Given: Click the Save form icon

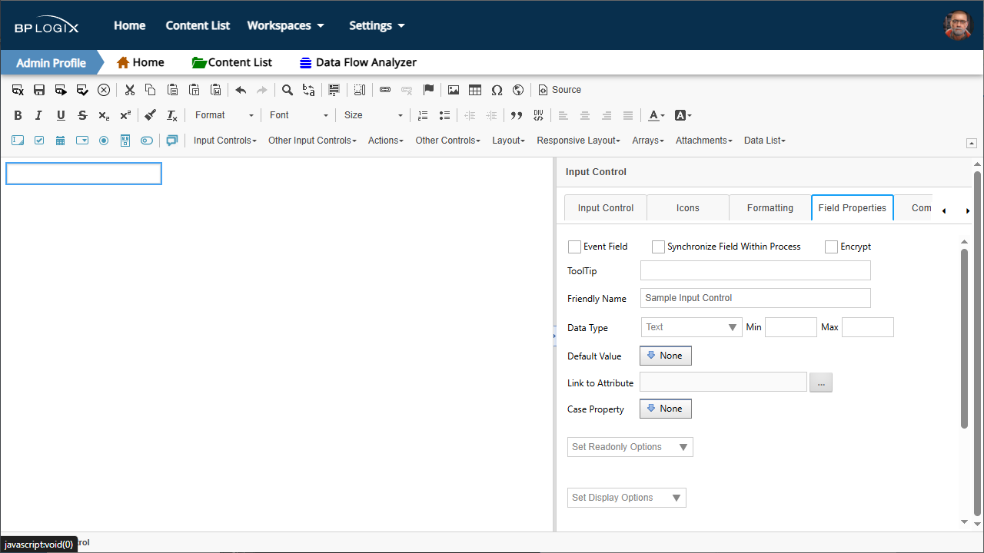Looking at the screenshot, I should pyautogui.click(x=39, y=90).
